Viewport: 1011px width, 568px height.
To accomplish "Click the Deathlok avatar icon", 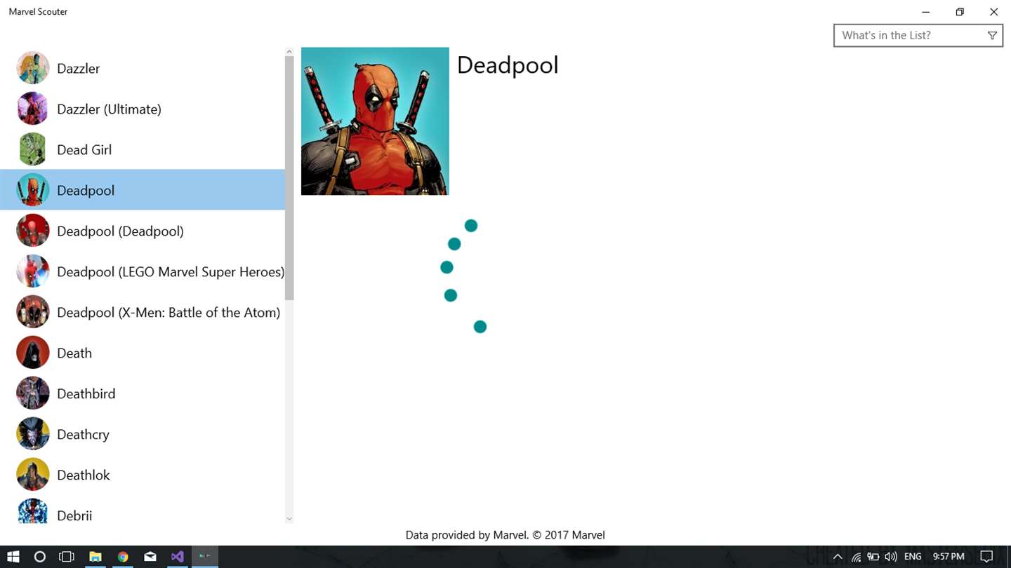I will coord(33,475).
